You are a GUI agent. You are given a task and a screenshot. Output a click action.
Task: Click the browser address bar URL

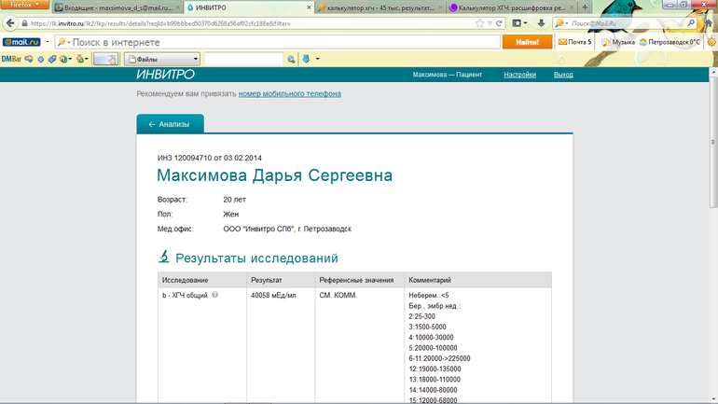[160, 23]
